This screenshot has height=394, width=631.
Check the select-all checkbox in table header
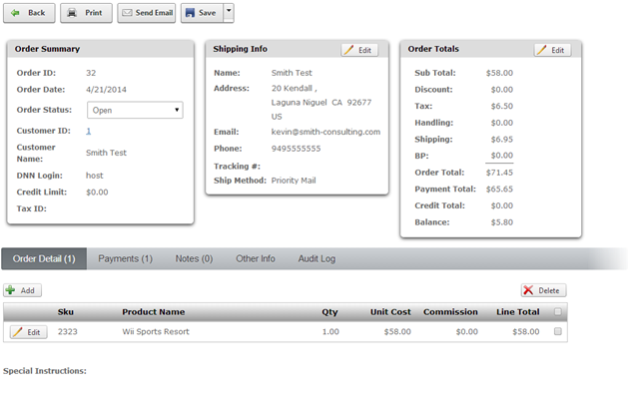point(558,312)
